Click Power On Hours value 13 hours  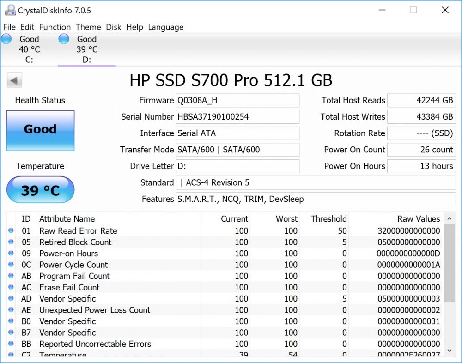click(421, 166)
